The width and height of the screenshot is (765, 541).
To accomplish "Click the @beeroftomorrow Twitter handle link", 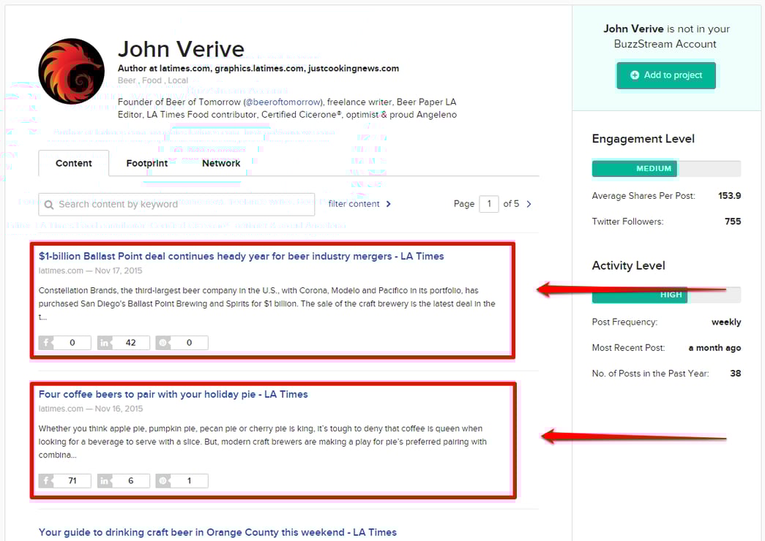I will [x=283, y=102].
